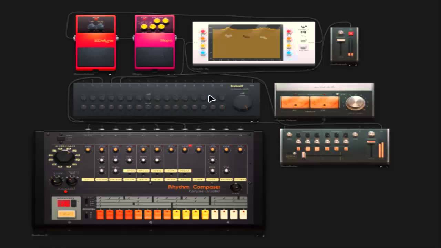Click the top-left silver knob on Centroid mixer
The image size is (441, 248).
(289, 135)
